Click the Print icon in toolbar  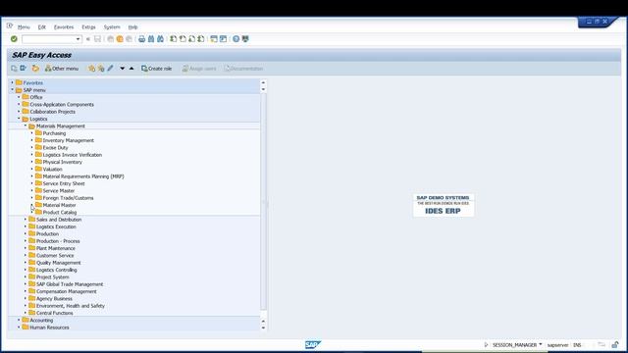pyautogui.click(x=141, y=39)
